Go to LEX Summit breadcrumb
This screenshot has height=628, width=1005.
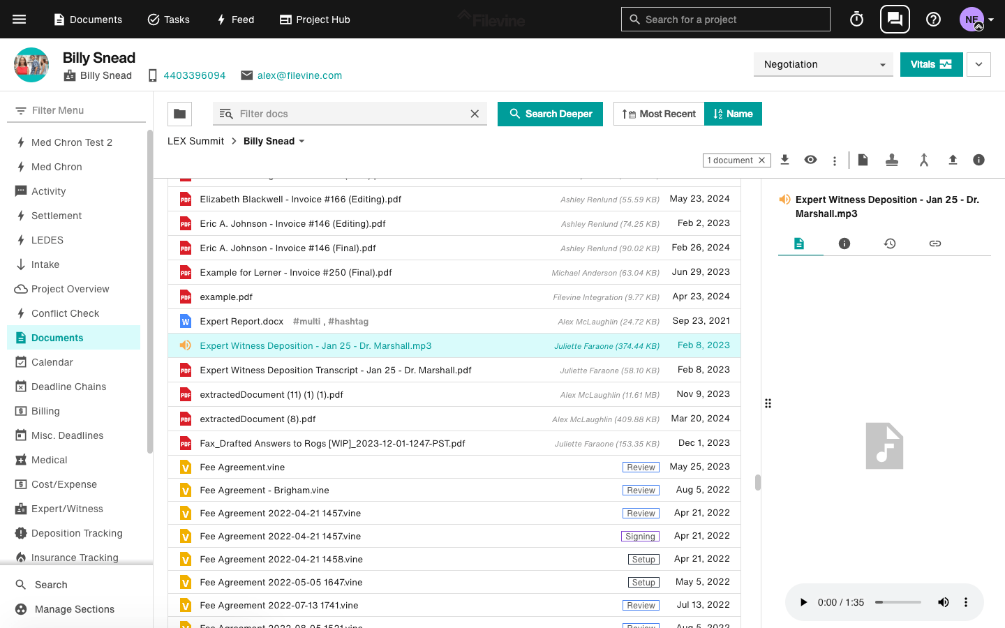pos(195,141)
